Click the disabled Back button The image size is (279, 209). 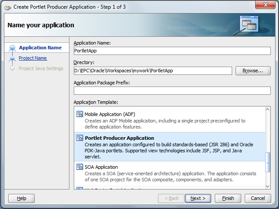(171, 198)
